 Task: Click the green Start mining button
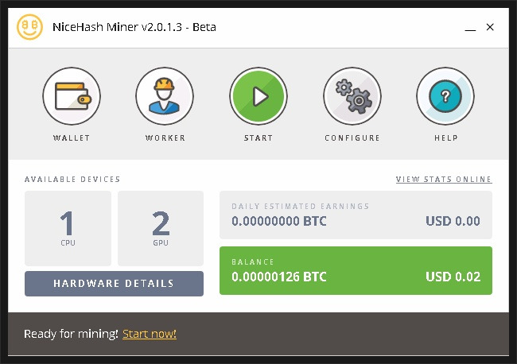258,96
